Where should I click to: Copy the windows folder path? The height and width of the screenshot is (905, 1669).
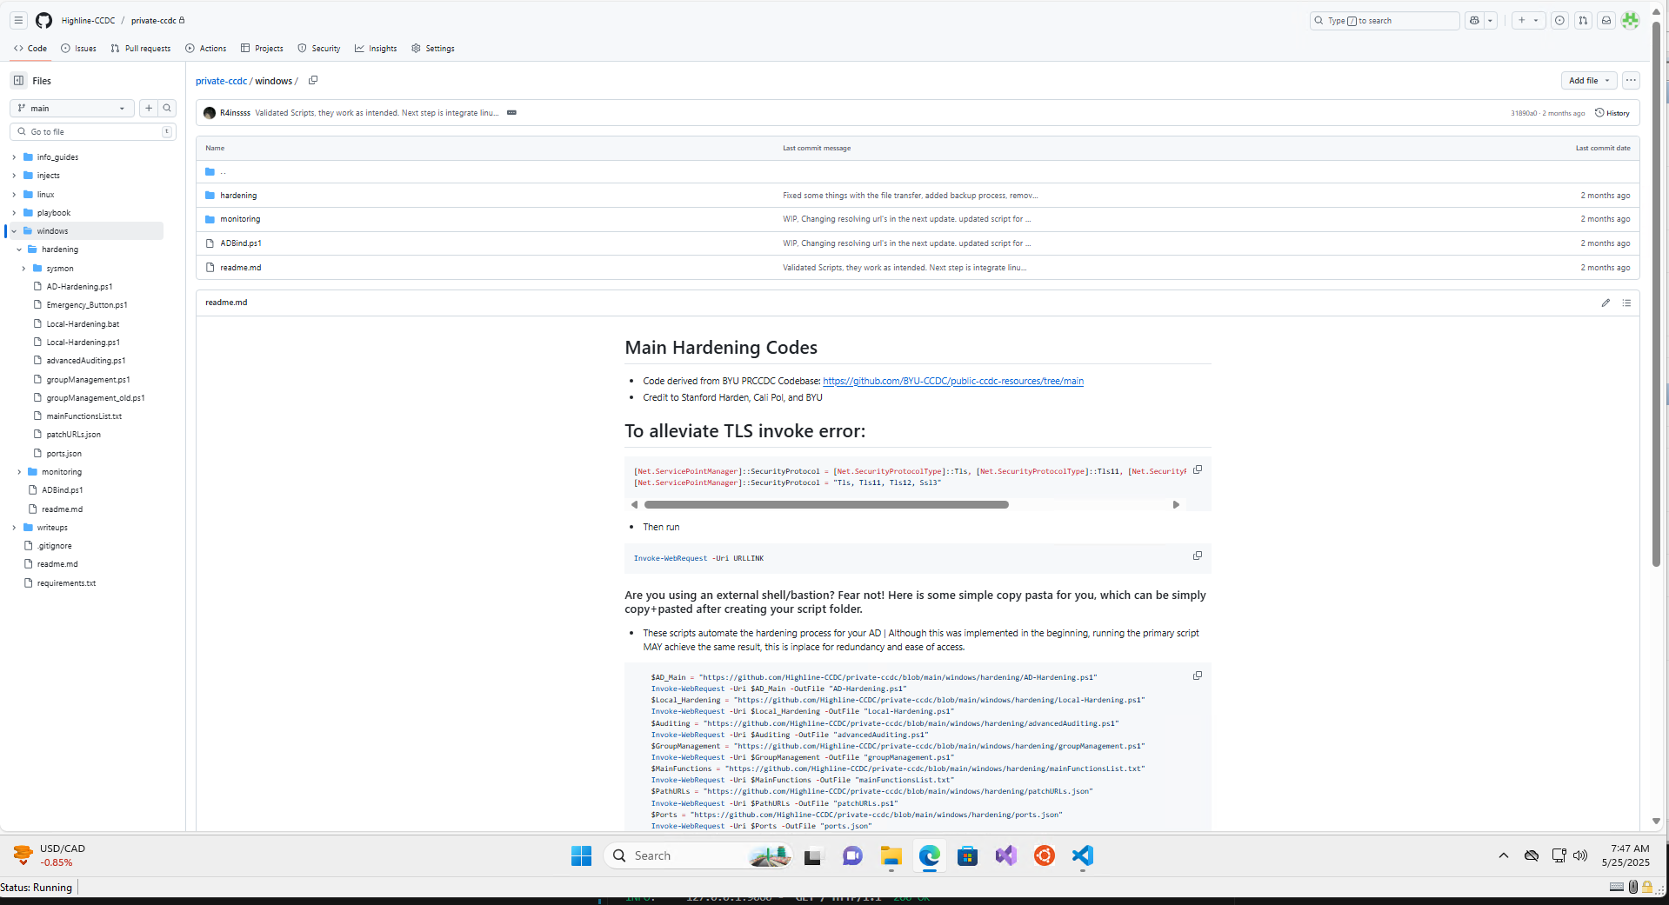[313, 81]
